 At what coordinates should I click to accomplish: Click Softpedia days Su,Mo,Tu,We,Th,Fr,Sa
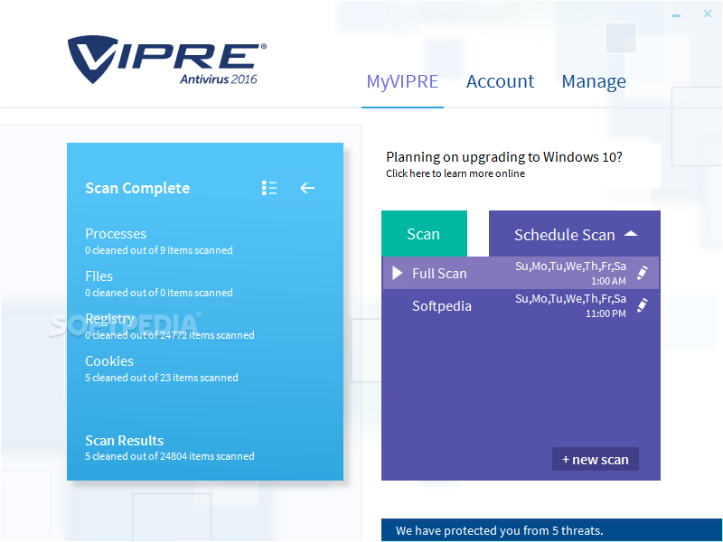(570, 299)
